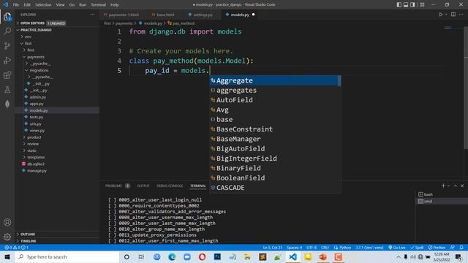Click the Spaces: 4 indentation setting
The height and width of the screenshot is (263, 468).
pos(294,248)
